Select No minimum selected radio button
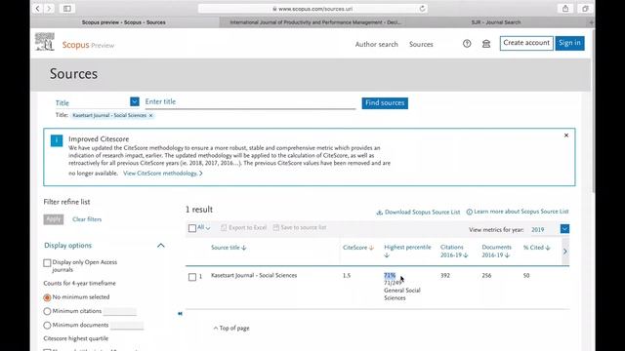 pos(47,297)
